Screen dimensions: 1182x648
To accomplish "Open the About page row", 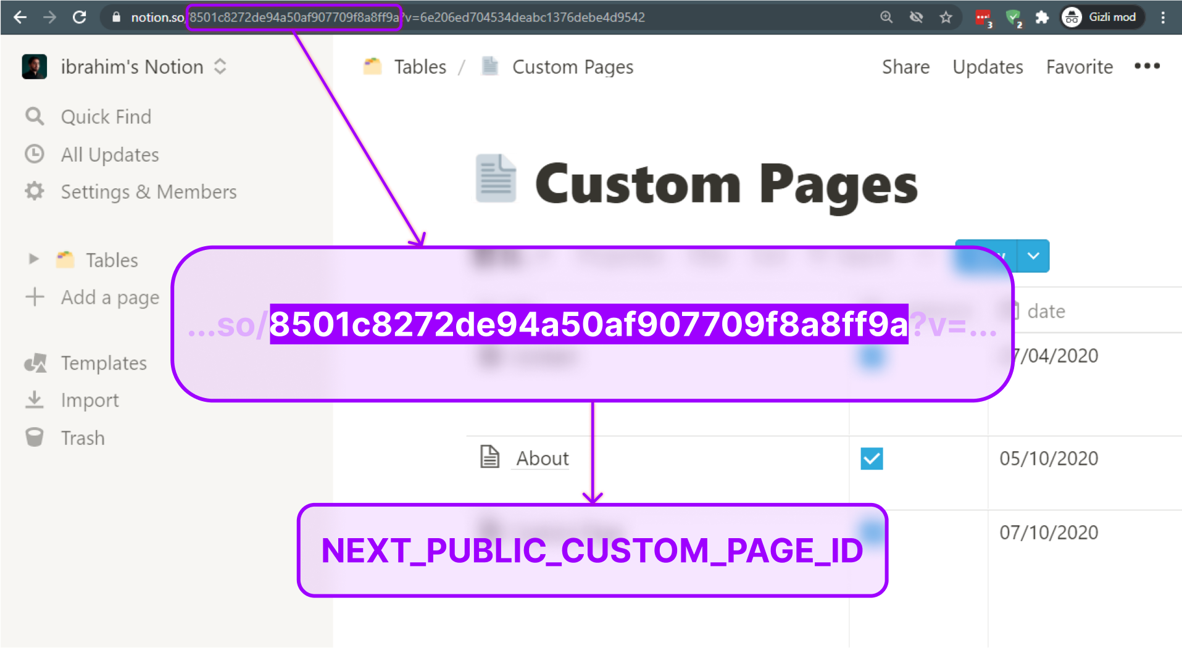I will 543,459.
